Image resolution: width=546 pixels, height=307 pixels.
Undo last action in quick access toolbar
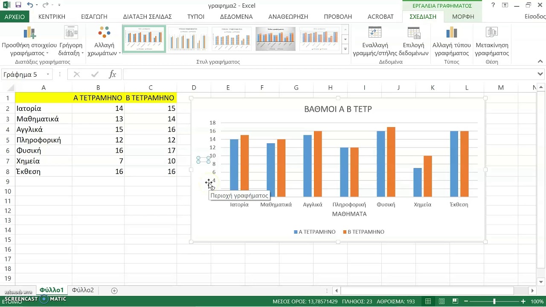(30, 5)
